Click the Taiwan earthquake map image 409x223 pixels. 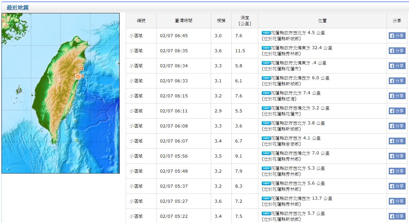click(x=60, y=93)
